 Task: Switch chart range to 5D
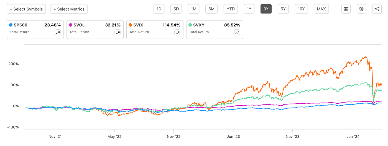point(176,9)
